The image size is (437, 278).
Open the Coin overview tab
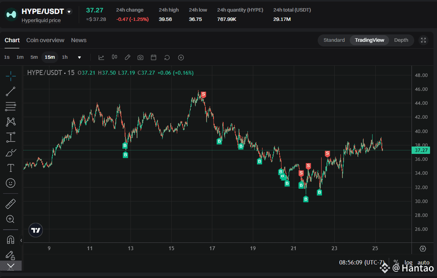tap(45, 40)
